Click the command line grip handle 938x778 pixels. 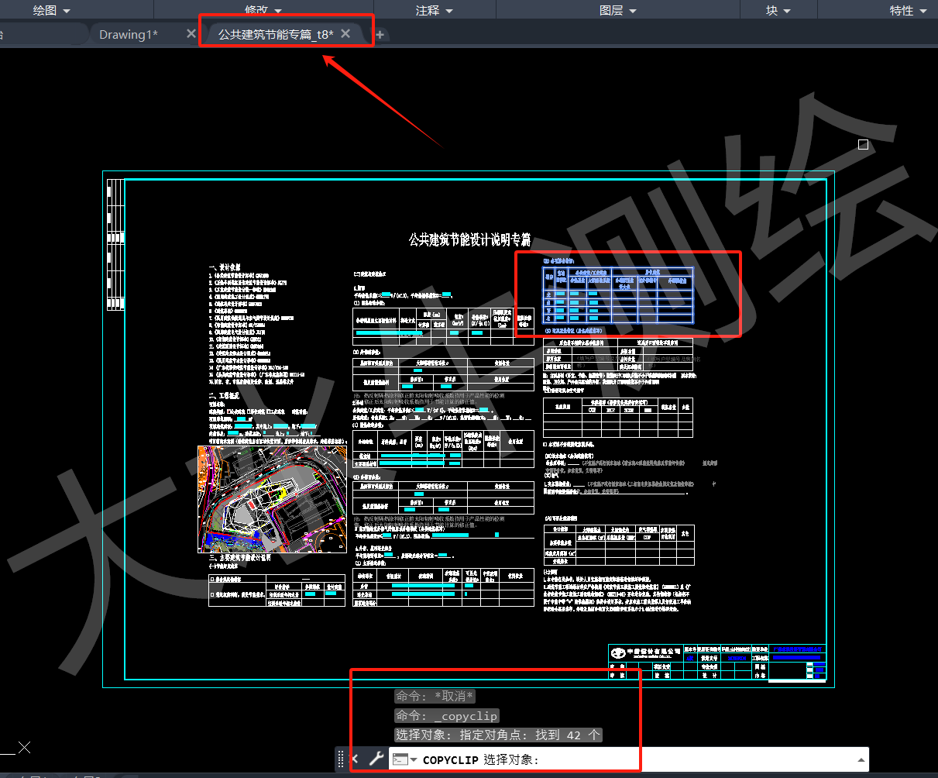click(x=341, y=759)
